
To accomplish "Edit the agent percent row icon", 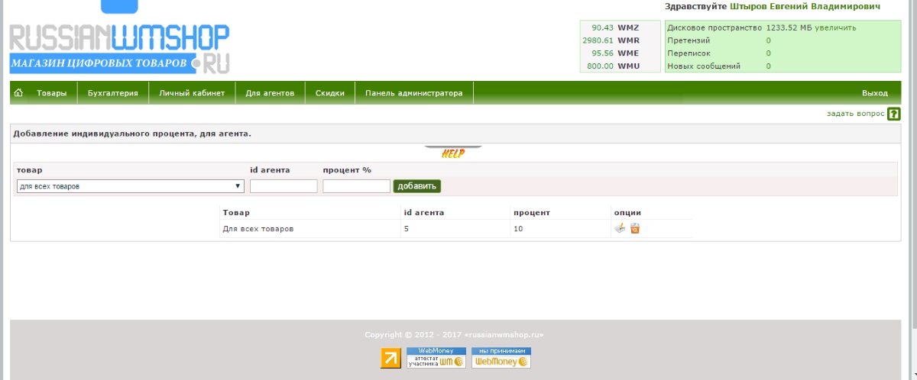I will click(620, 228).
